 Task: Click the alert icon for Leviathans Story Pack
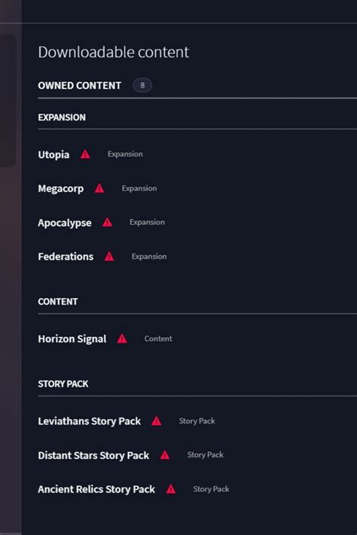157,421
